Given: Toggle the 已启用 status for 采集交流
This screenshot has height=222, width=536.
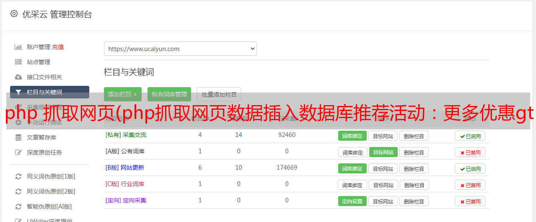Looking at the screenshot, I should (470, 136).
